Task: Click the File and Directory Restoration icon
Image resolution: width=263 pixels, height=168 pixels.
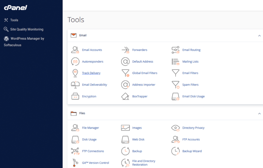Action: (125, 163)
